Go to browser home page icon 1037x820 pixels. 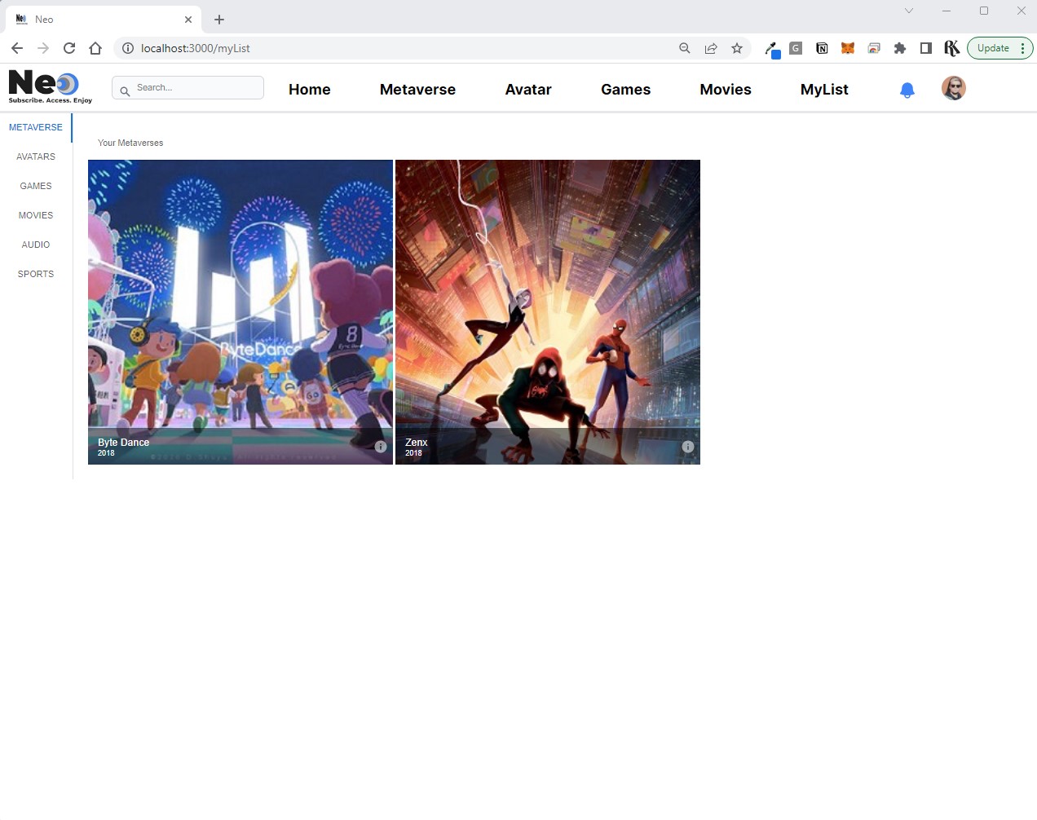pyautogui.click(x=95, y=48)
